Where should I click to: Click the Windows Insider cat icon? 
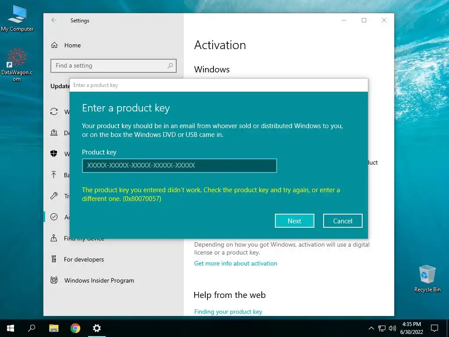coord(54,280)
